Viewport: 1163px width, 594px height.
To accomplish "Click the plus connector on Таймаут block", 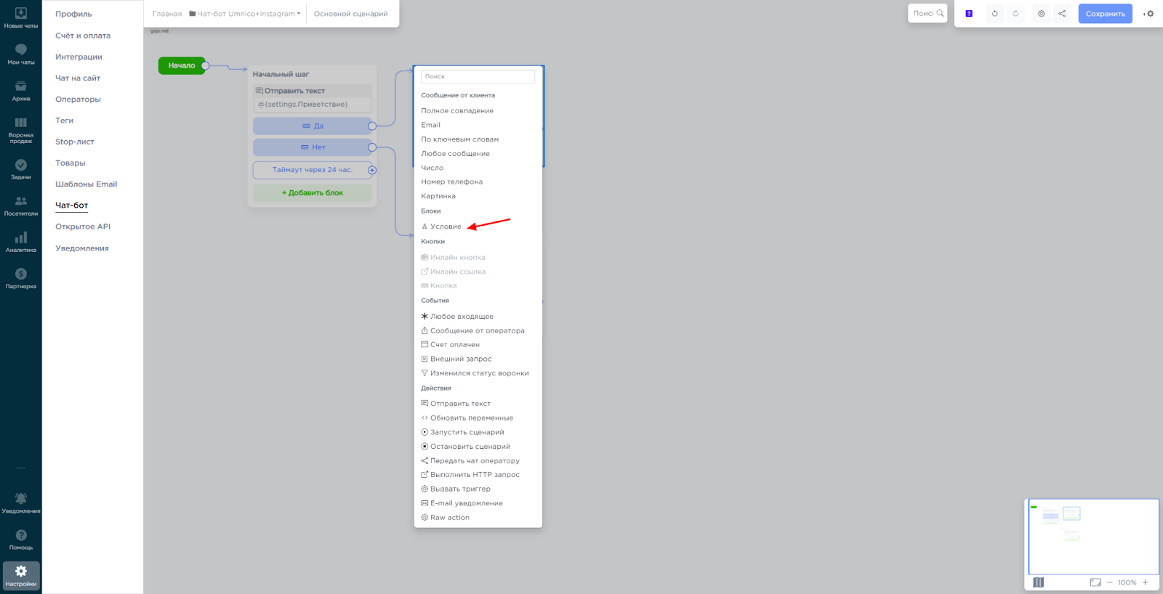I will tap(372, 170).
